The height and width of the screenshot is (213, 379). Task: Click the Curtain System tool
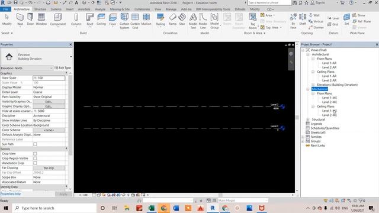click(124, 21)
